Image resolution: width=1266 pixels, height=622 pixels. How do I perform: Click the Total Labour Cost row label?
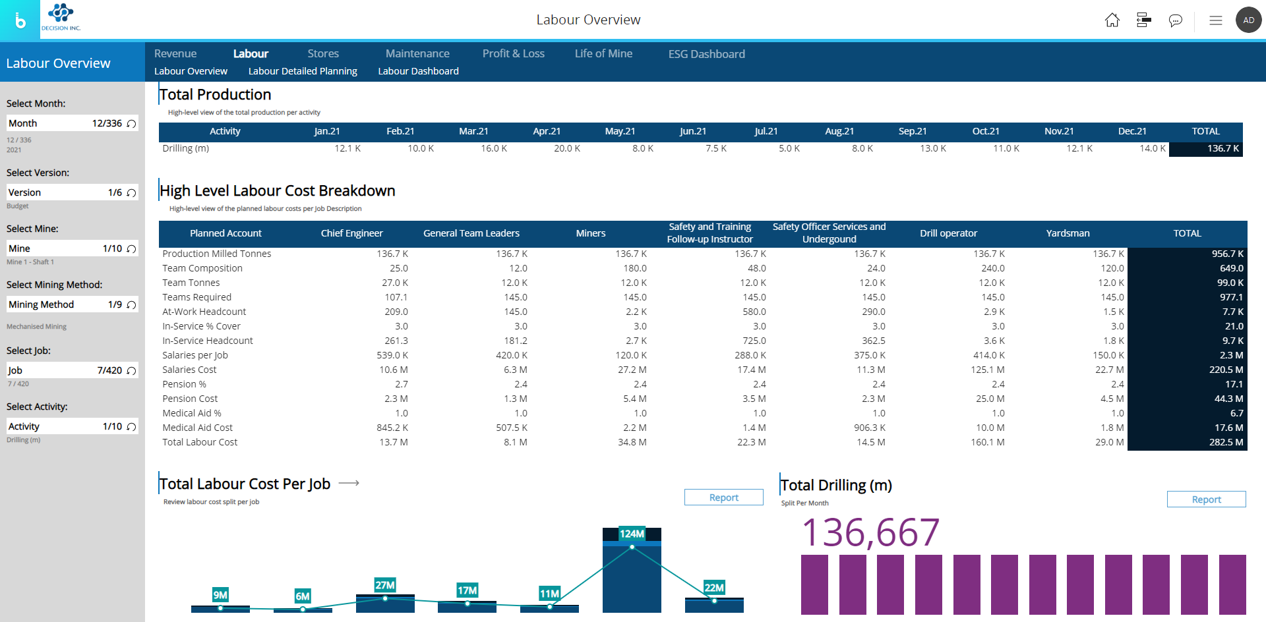[x=200, y=442]
